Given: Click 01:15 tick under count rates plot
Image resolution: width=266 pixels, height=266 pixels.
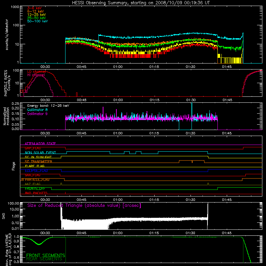Looking at the screenshot, I should 154,67.
